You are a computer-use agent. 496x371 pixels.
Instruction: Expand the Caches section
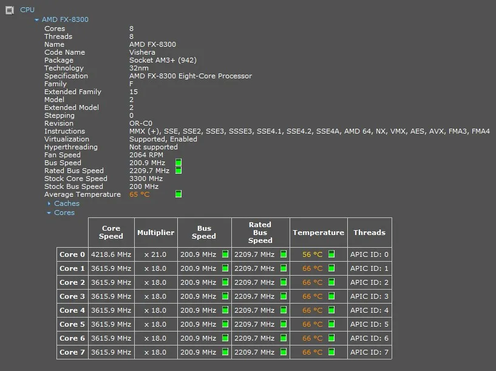[49, 203]
